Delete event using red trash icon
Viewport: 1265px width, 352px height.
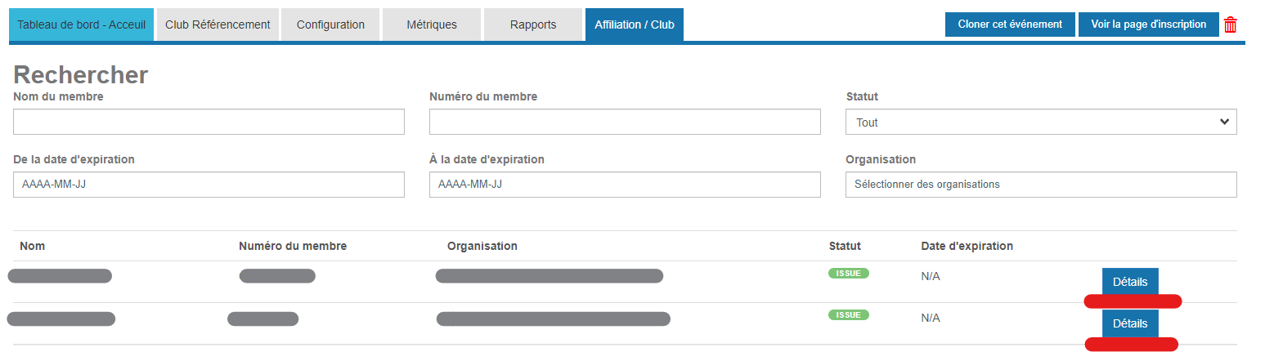point(1230,25)
